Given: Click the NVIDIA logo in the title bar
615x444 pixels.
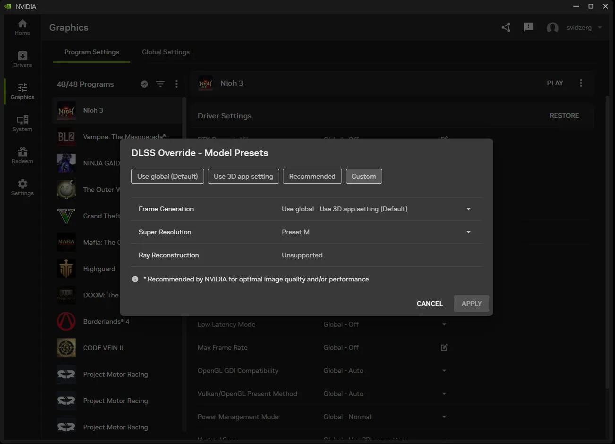Looking at the screenshot, I should coord(8,7).
